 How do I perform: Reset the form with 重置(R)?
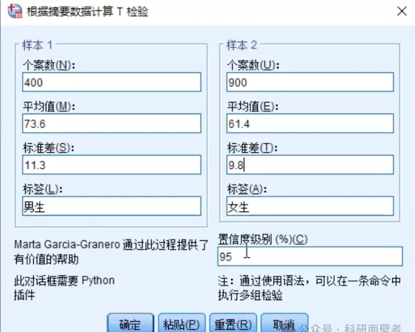click(233, 324)
